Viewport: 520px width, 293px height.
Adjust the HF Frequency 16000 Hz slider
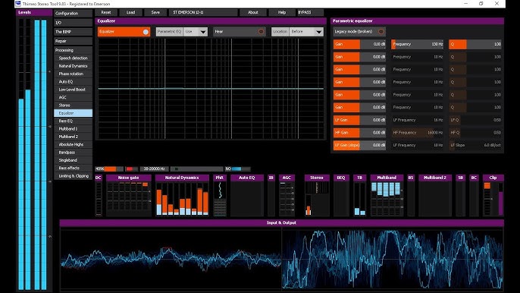point(418,133)
